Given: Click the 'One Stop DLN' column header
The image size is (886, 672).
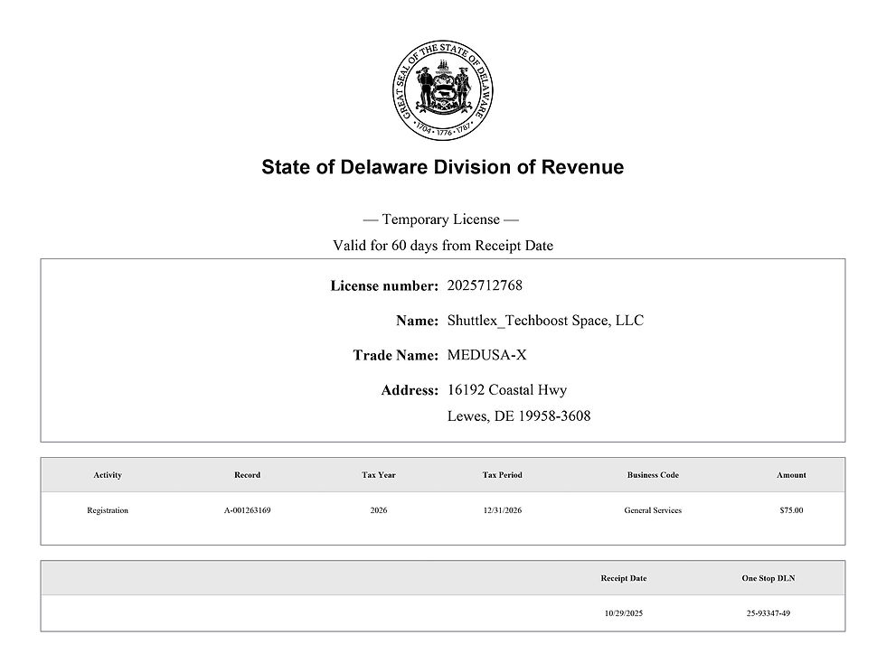Looking at the screenshot, I should tap(768, 578).
